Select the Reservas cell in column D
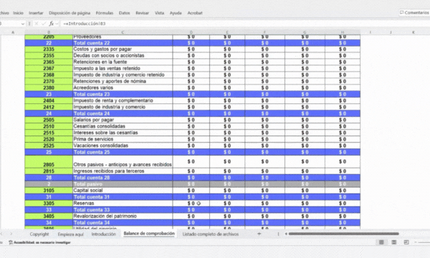430x258 pixels. tap(191, 204)
